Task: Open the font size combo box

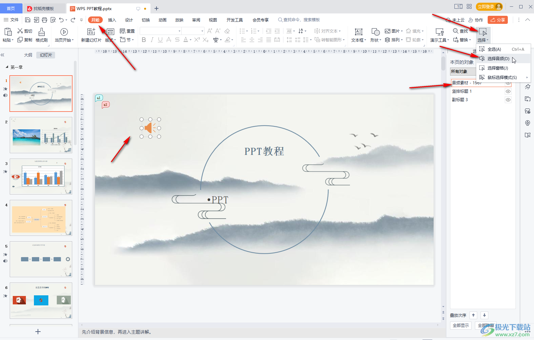Action: (x=193, y=31)
